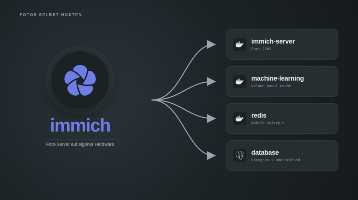
Task: Select the immich-server title
Action: click(x=273, y=41)
